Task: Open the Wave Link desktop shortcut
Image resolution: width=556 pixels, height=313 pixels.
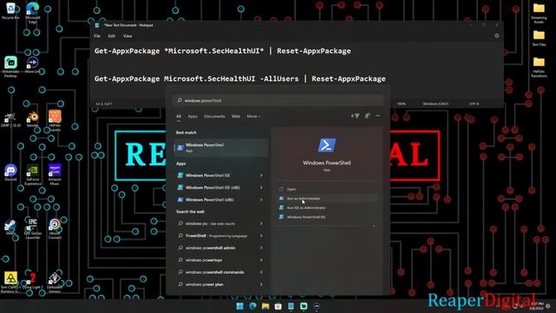Action: [x=33, y=64]
